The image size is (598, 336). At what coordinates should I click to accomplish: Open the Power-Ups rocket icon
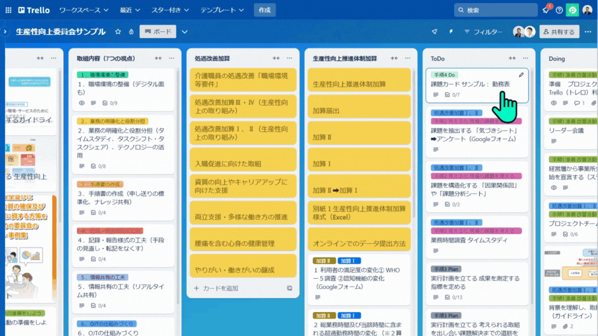point(434,32)
